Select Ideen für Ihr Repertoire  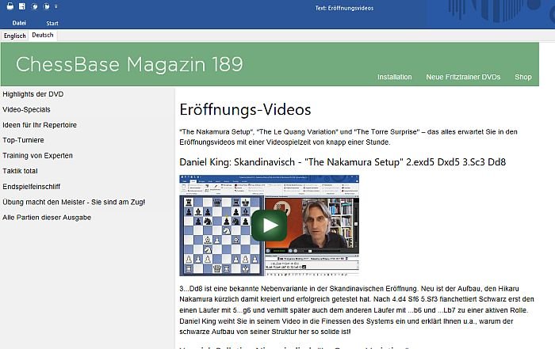pos(40,125)
